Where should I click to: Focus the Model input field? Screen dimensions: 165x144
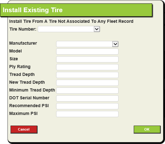click(x=87, y=52)
